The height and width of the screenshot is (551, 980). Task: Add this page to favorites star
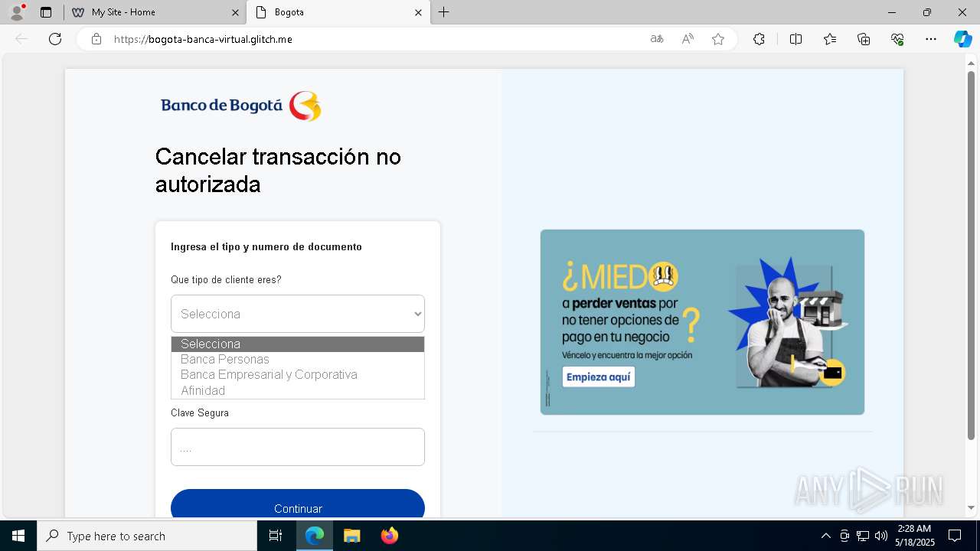718,39
